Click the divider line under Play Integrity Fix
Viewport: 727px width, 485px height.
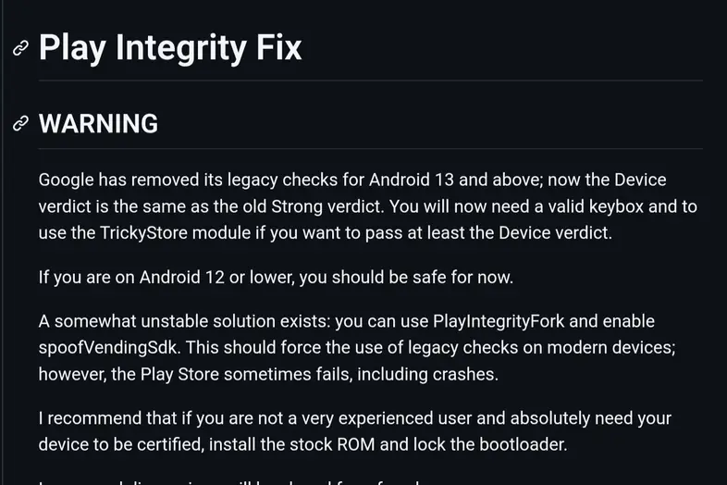tap(371, 81)
